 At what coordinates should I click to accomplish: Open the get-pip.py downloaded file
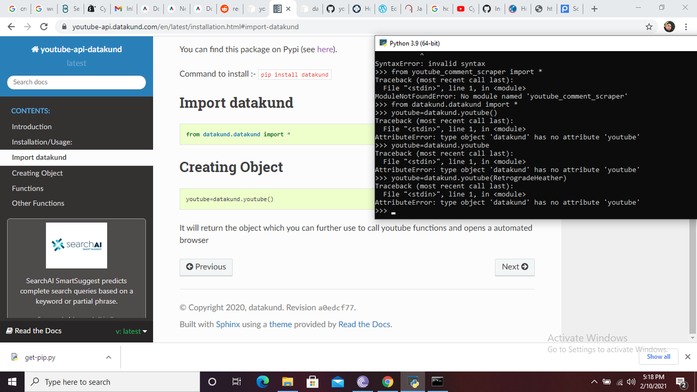(40, 358)
